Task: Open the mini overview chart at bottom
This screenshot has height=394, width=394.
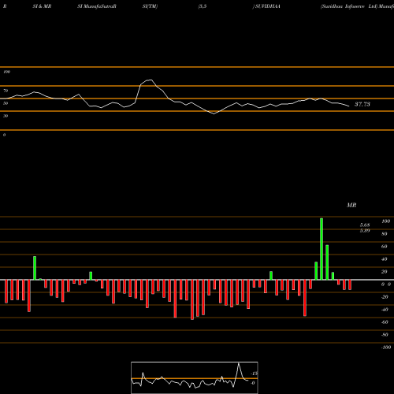Action: tap(195, 377)
